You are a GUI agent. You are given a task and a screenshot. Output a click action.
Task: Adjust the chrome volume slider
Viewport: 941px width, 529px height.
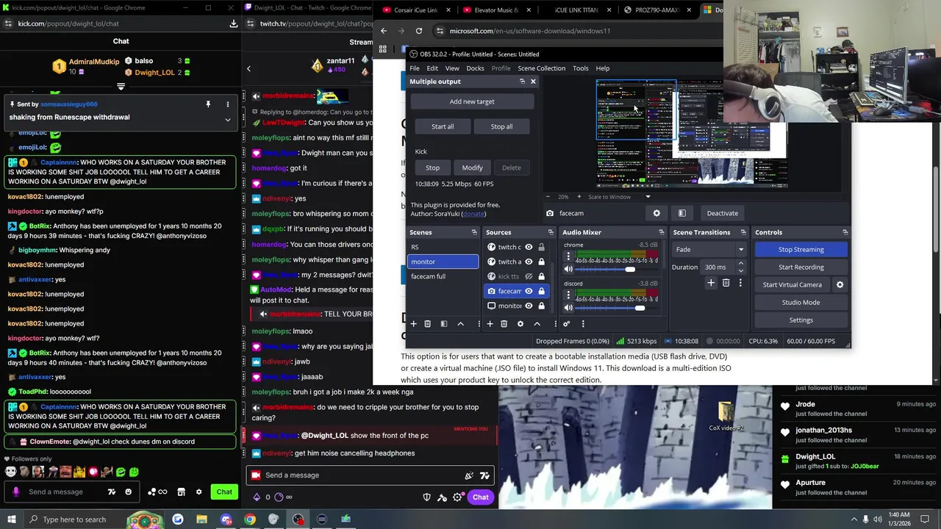(x=629, y=270)
